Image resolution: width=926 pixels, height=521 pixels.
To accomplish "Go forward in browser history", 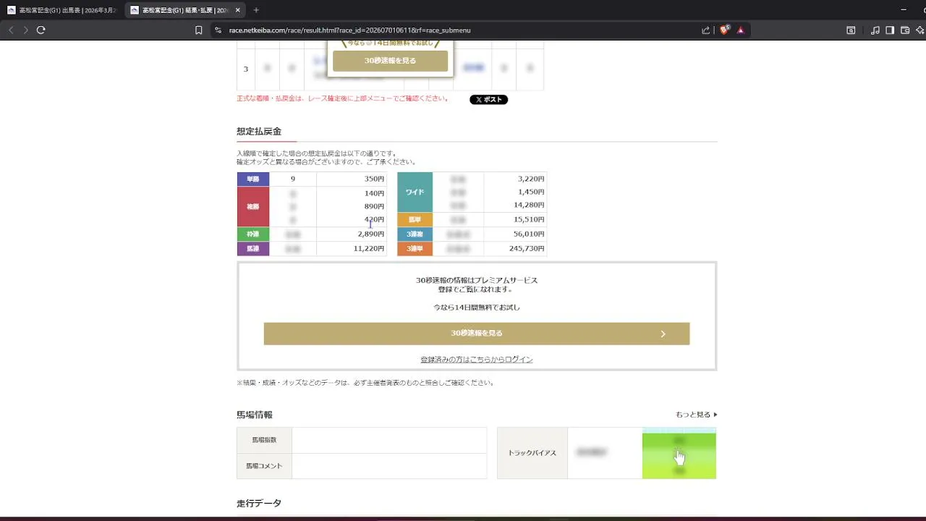I will 26,30.
